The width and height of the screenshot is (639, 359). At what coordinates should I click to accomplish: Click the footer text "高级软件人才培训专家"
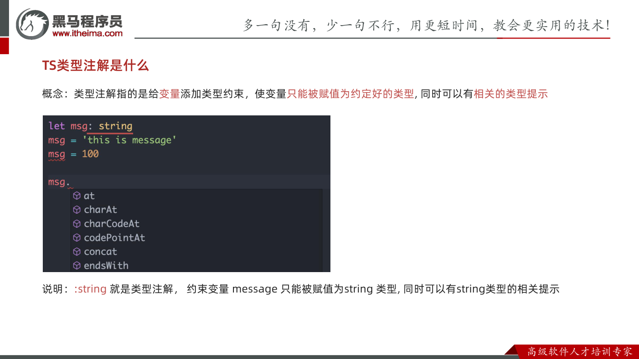point(580,352)
